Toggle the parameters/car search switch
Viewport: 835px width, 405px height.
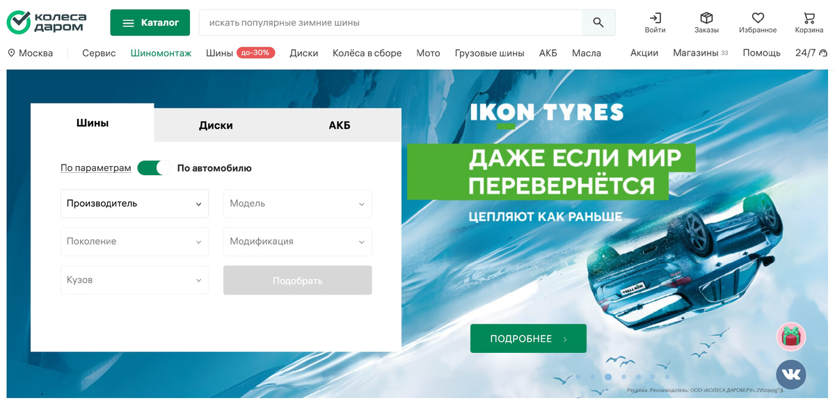154,168
